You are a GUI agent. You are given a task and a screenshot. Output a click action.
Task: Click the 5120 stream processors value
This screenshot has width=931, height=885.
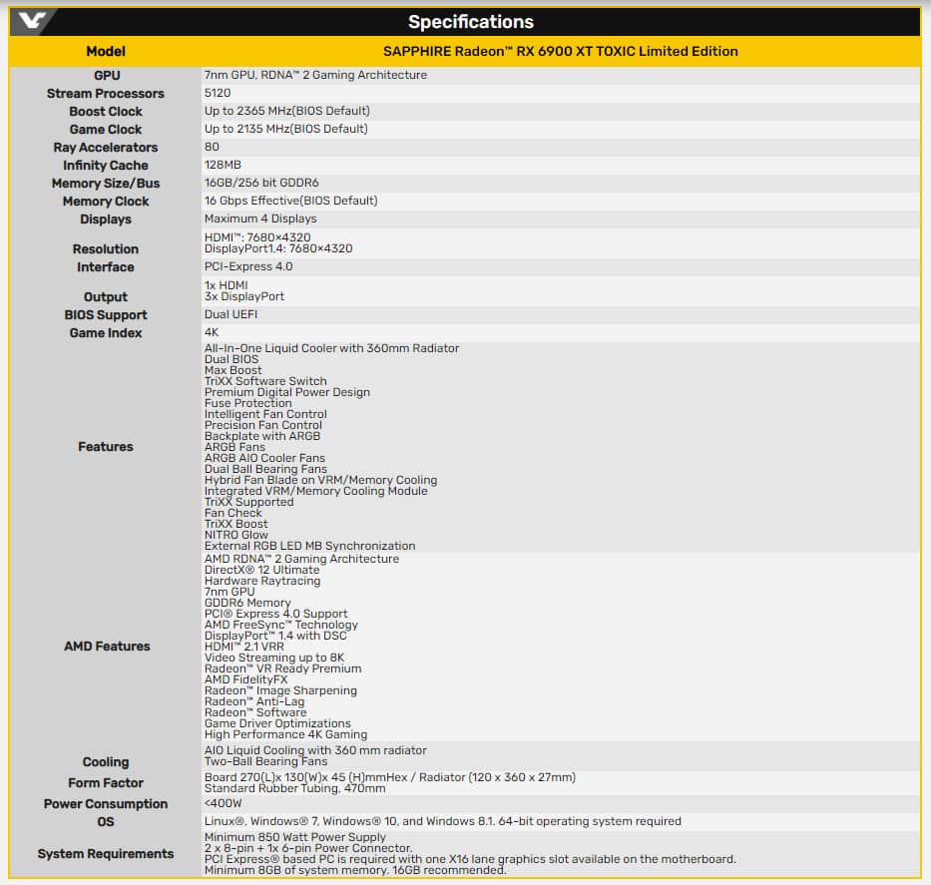pos(218,93)
